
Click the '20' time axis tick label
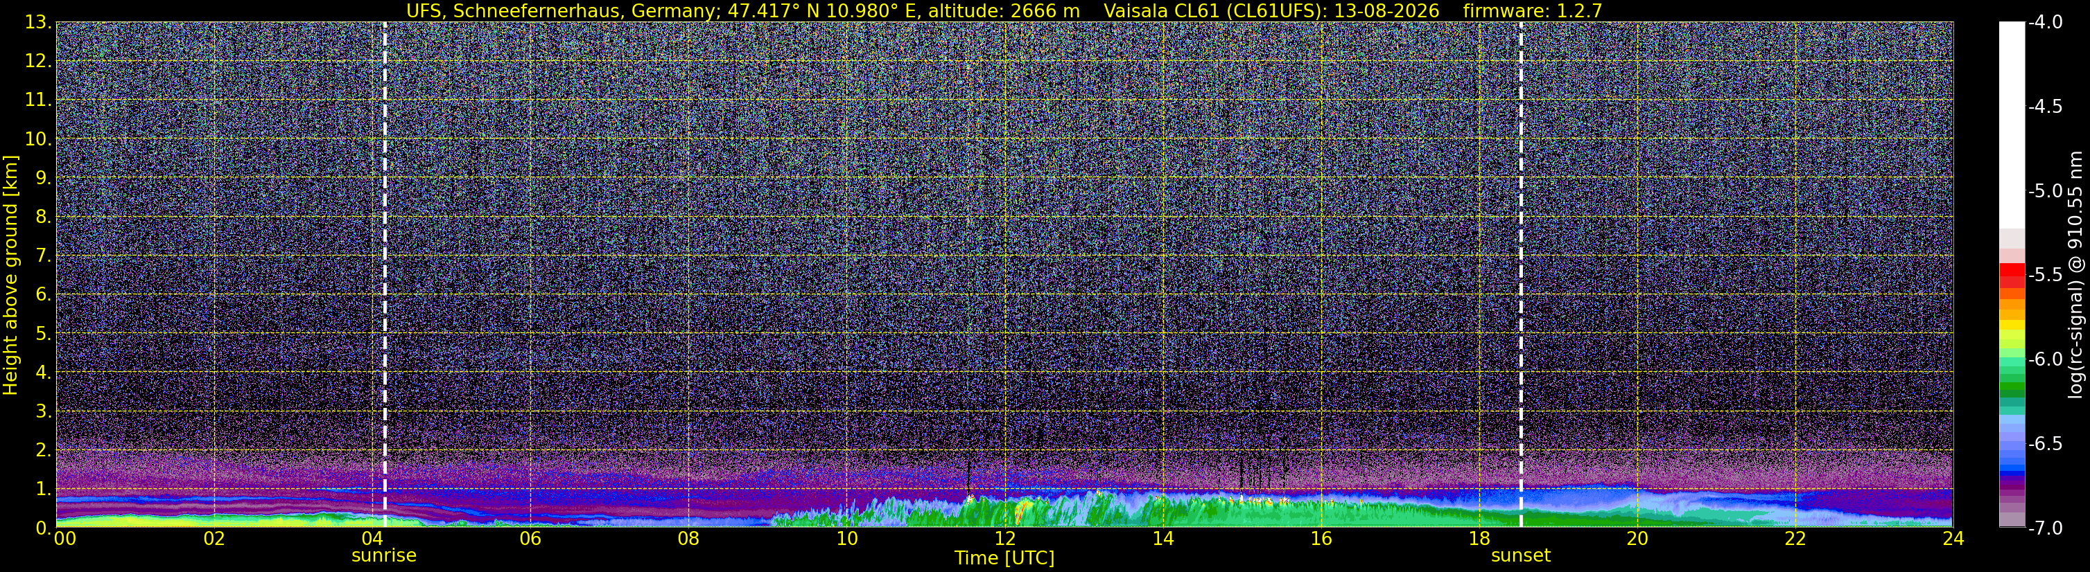pos(1637,539)
